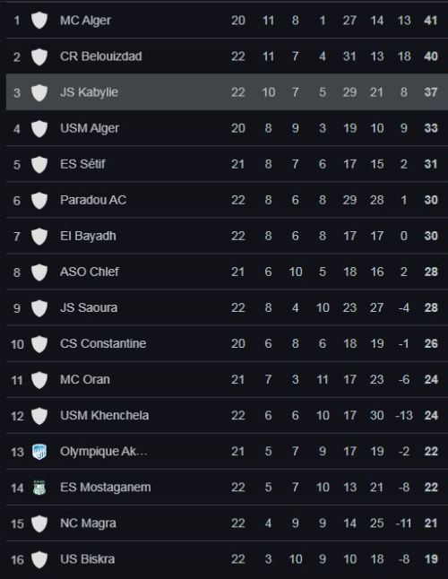Click the Paradou AC shield crest icon
448x579 pixels.
[39, 200]
